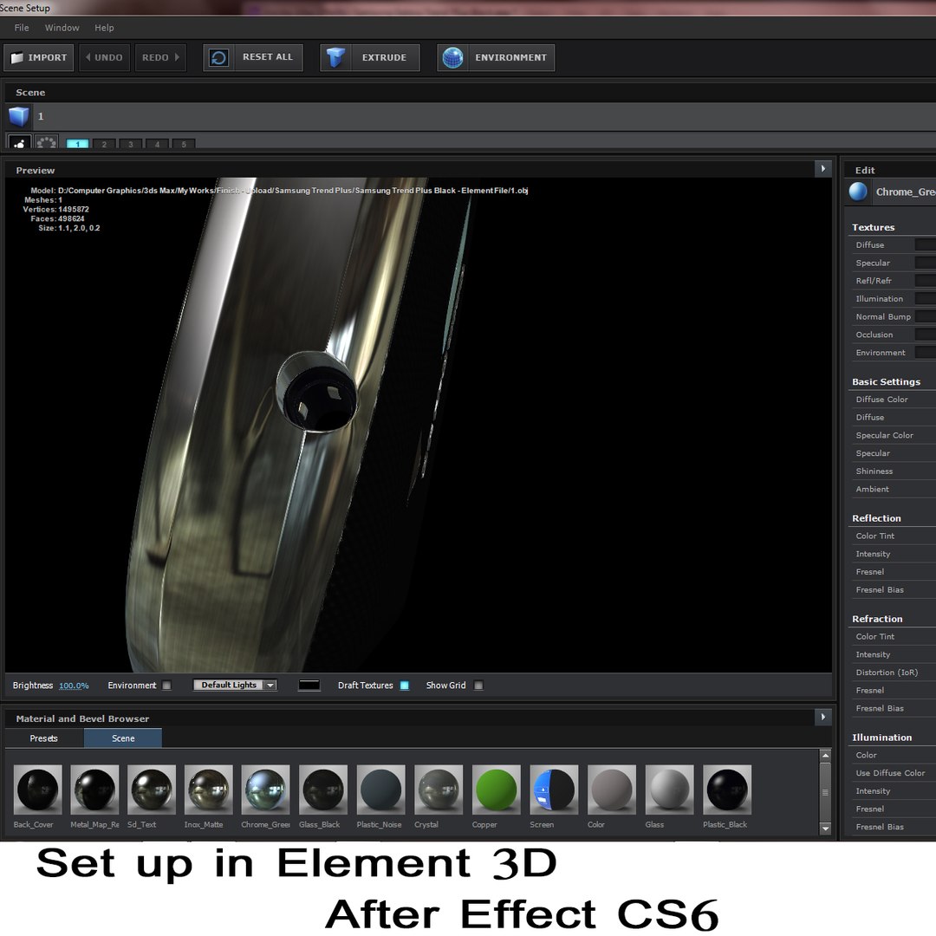Open the Window menu
This screenshot has height=936, width=936.
pyautogui.click(x=62, y=28)
